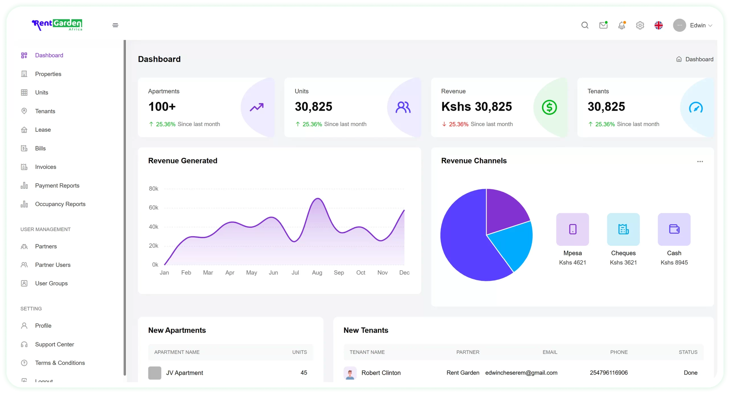Click the Cash wallet icon
The width and height of the screenshot is (729, 393).
click(674, 229)
